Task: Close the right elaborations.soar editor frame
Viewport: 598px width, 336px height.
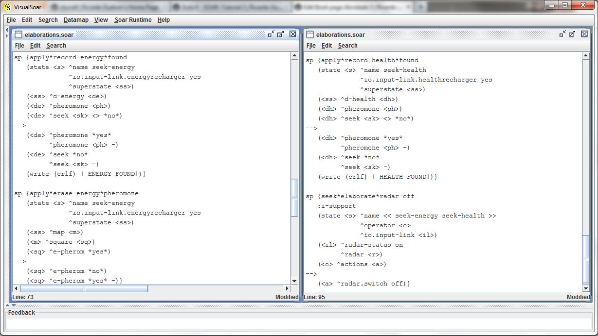Action: click(x=584, y=34)
